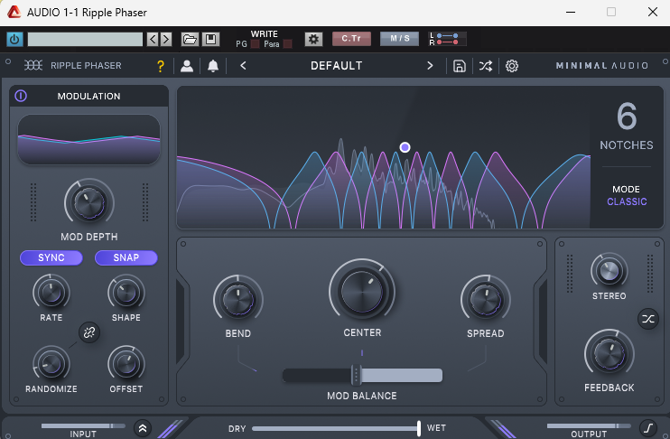Click the modulation waveform display
This screenshot has height=439, width=670.
88,139
